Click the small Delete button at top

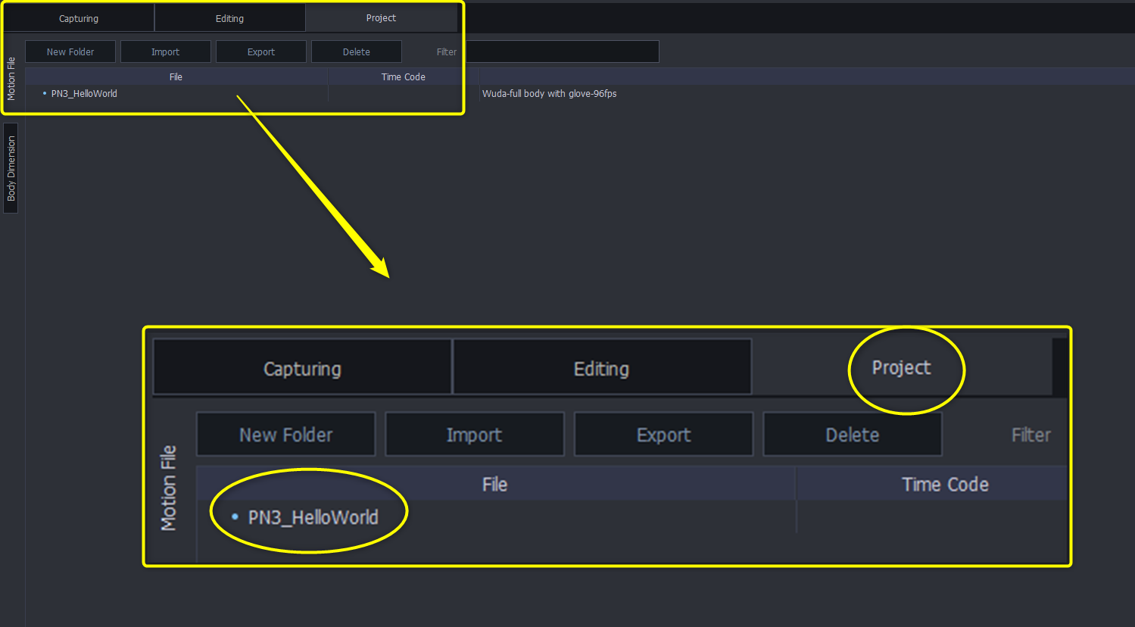pyautogui.click(x=357, y=51)
